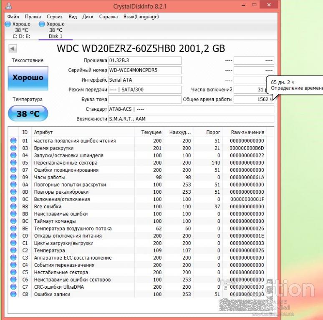The width and height of the screenshot is (323, 320).
Task: Open the Правка menu
Action: [x=33, y=17]
